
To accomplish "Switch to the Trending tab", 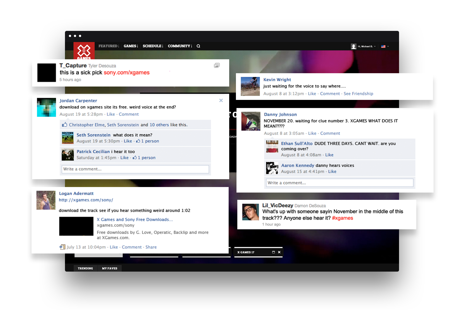I will 85,268.
